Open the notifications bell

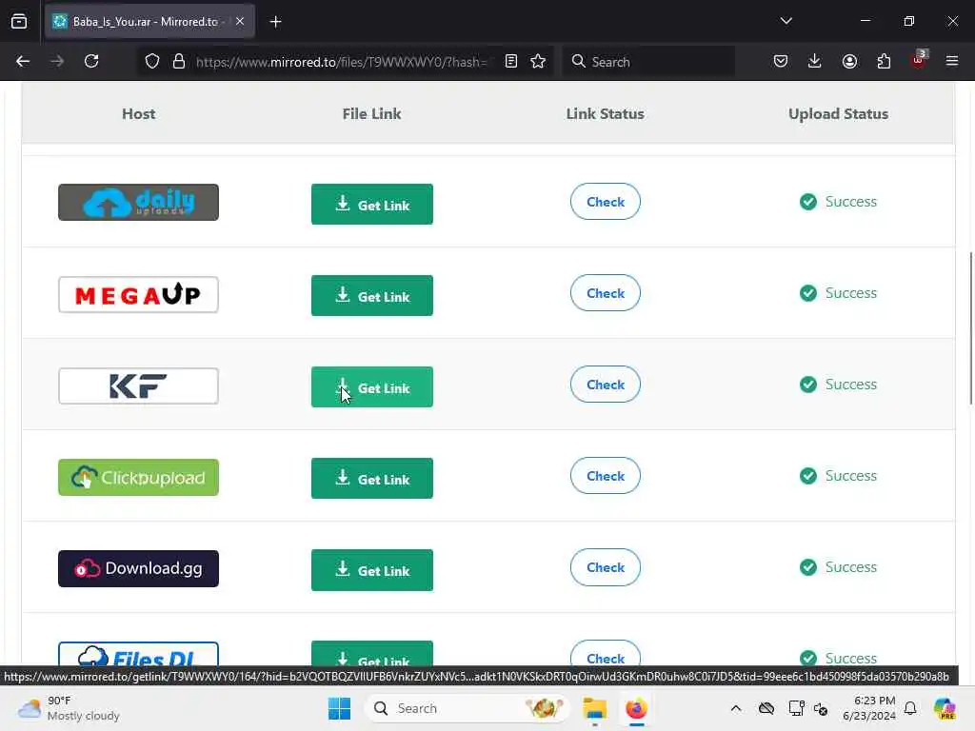point(910,708)
